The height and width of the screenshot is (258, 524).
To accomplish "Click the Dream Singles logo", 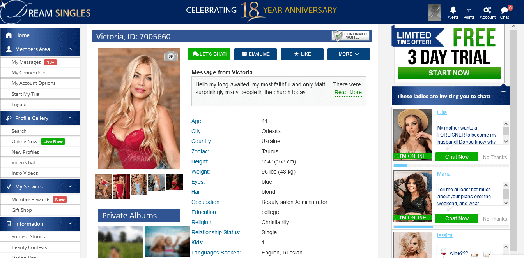I will pyautogui.click(x=46, y=12).
